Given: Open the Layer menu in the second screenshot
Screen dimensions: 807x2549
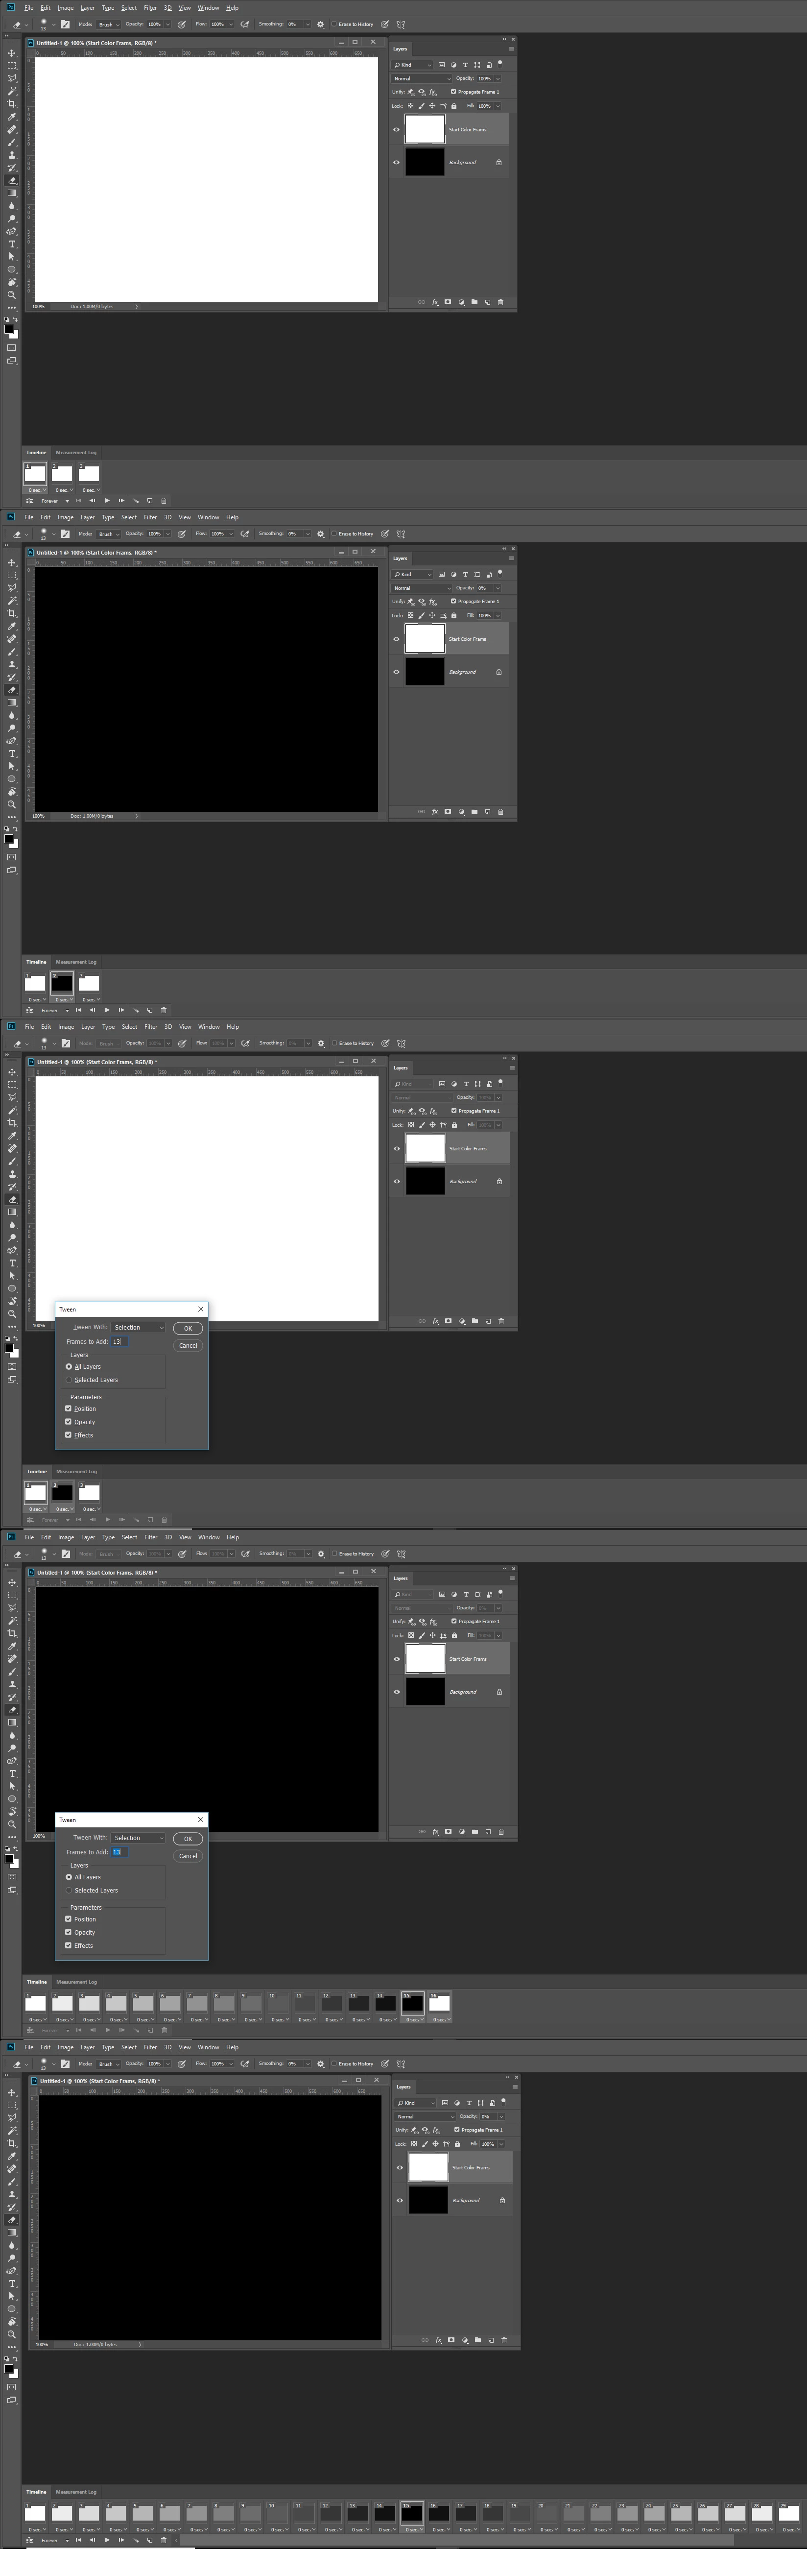Looking at the screenshot, I should click(87, 517).
